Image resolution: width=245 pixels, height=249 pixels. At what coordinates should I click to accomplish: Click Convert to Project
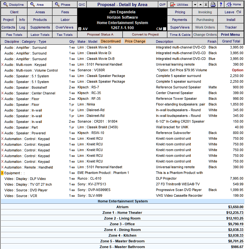pos(145,35)
